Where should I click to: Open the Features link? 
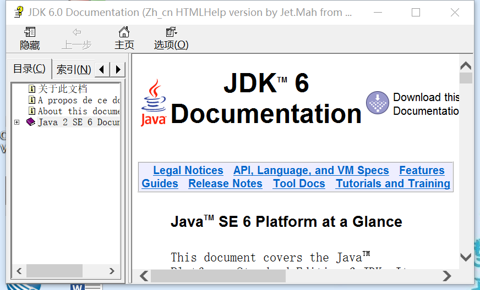tap(422, 170)
